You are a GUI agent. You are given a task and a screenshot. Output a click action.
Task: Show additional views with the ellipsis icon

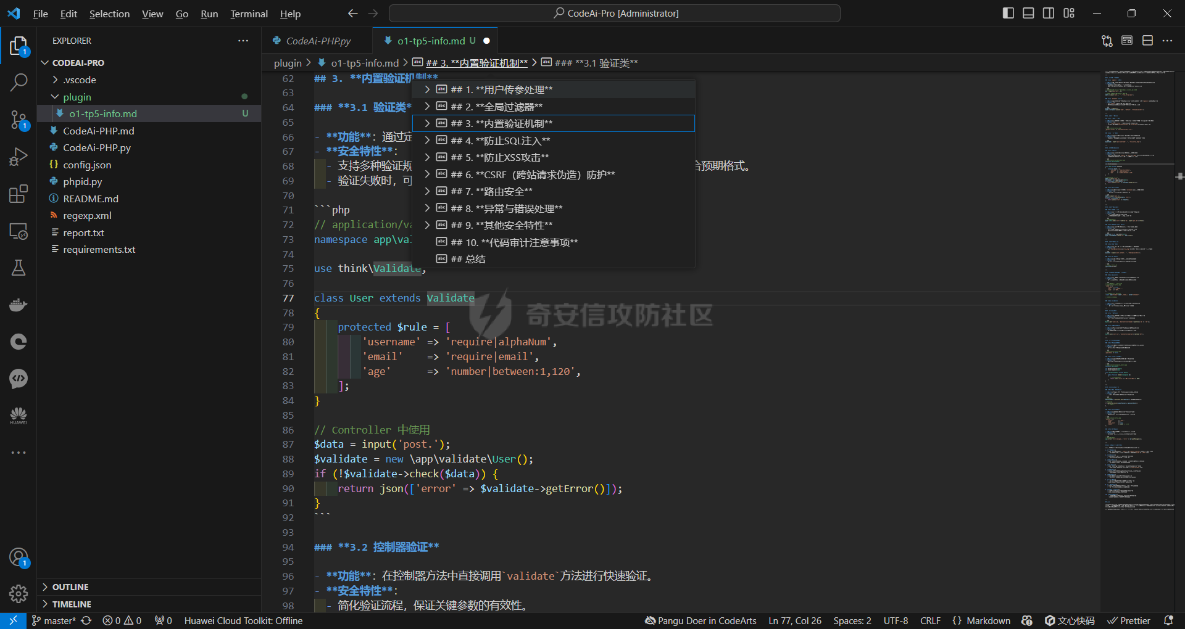pyautogui.click(x=19, y=453)
